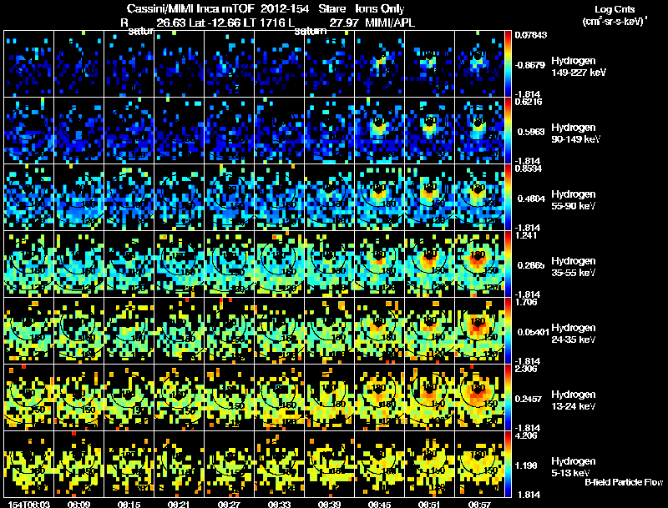Click the scale value 1.706

pos(526,302)
